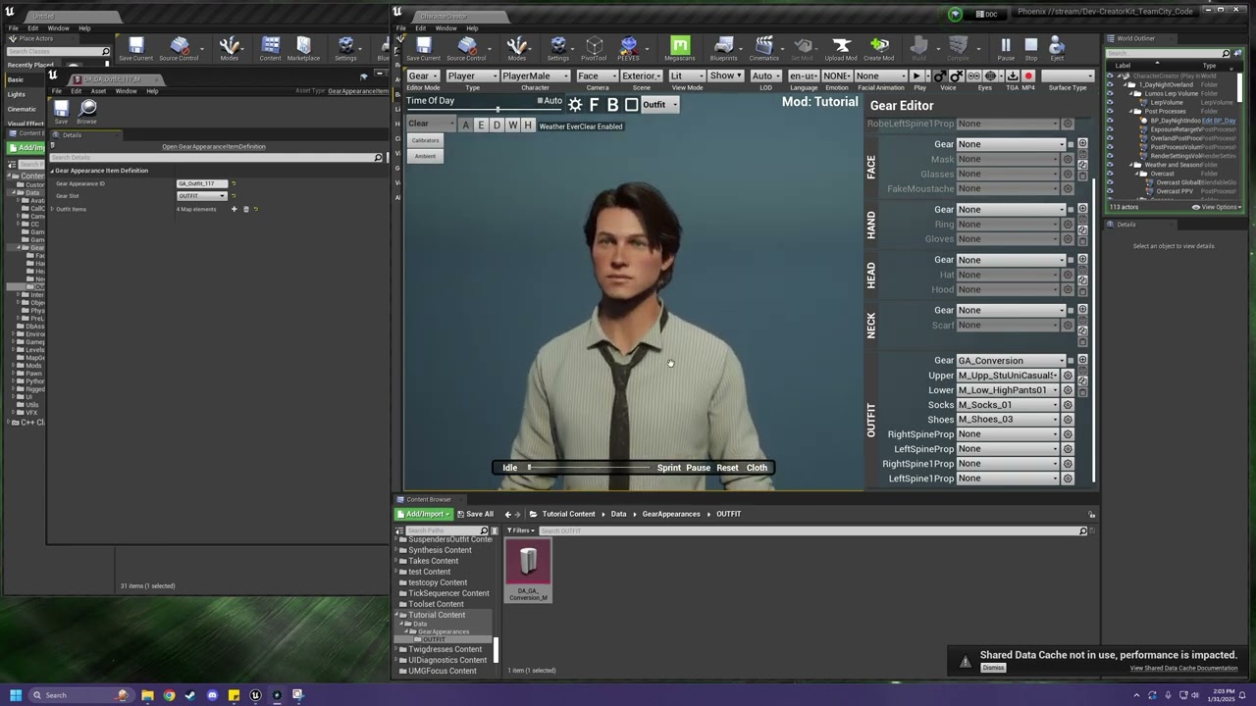This screenshot has width=1256, height=706.
Task: Click the Eject toolbar icon
Action: tap(1057, 48)
